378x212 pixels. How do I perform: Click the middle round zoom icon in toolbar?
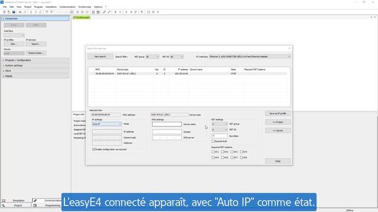[x=83, y=12]
